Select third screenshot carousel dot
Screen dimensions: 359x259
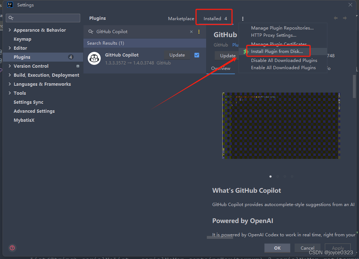285,177
